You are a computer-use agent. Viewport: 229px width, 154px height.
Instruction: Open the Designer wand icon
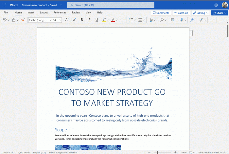click(202, 20)
